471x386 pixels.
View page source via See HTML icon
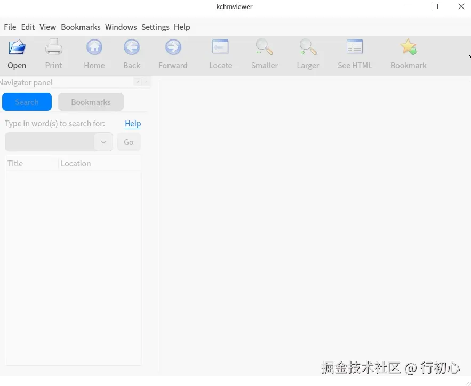point(355,47)
